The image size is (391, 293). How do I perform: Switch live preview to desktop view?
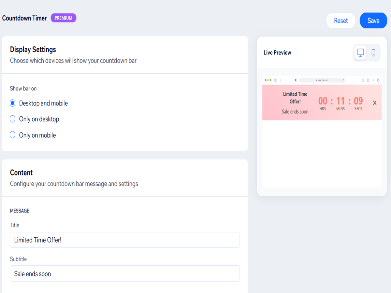coord(360,53)
